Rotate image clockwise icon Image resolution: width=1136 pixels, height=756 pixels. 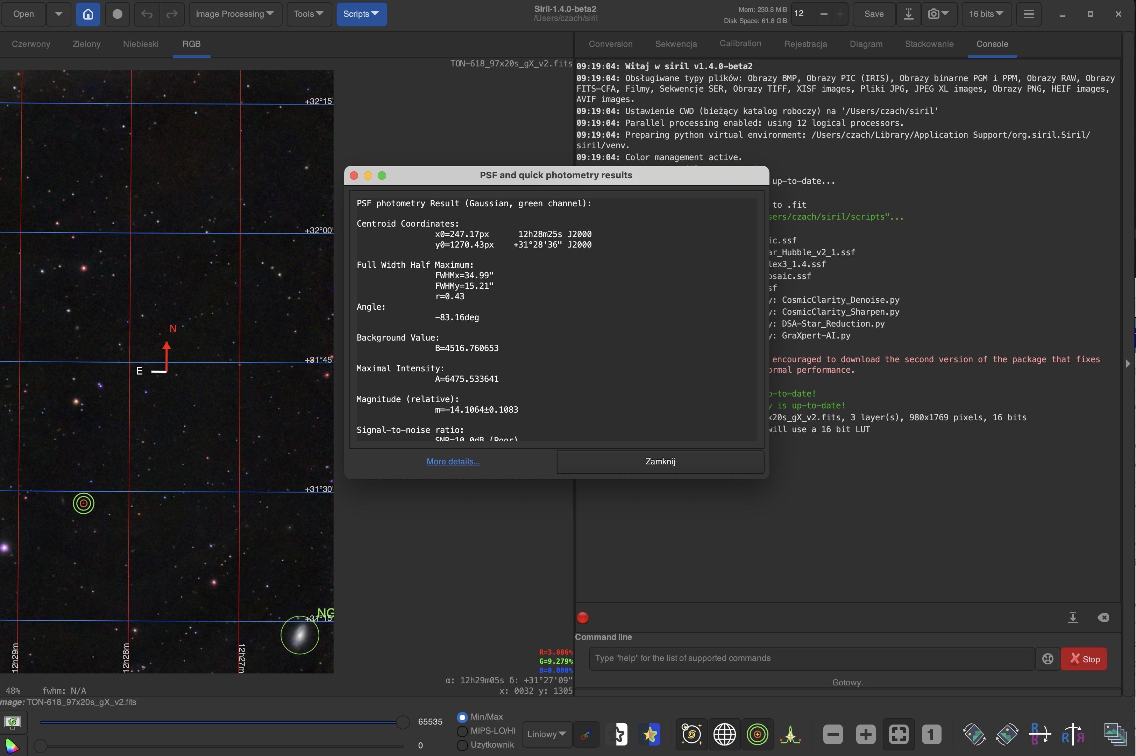click(x=1007, y=734)
